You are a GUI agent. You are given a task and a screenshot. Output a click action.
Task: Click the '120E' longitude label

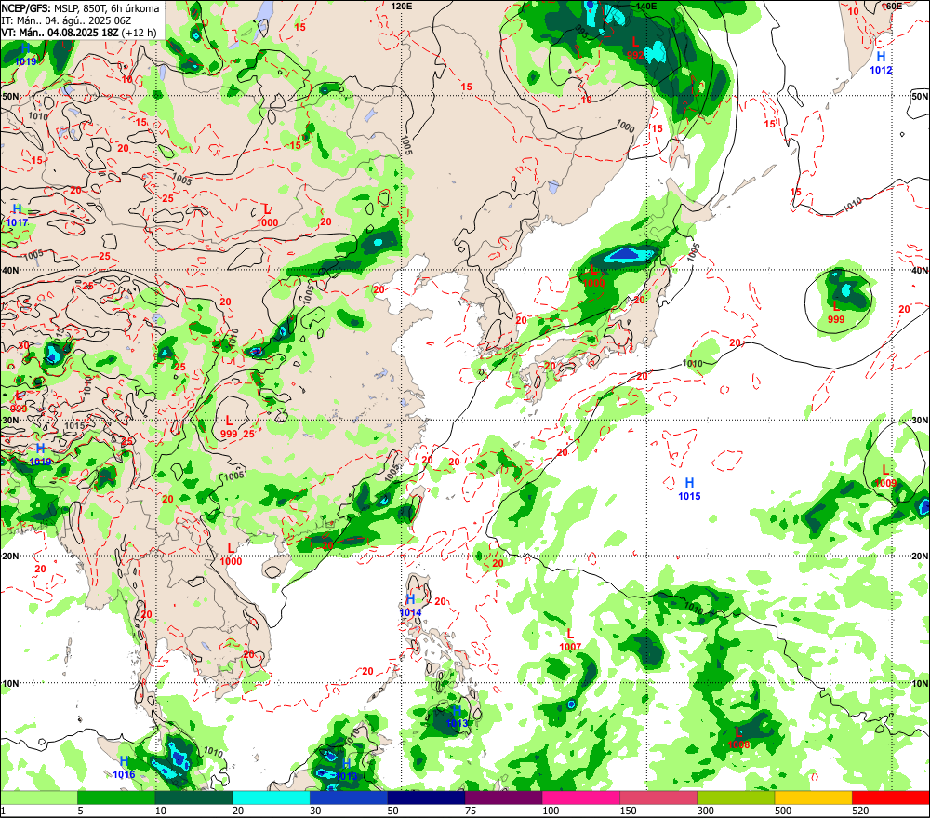click(402, 6)
